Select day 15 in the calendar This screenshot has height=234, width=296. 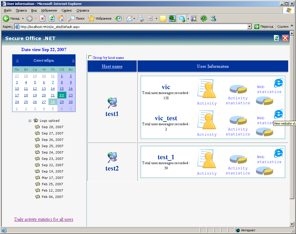point(62,89)
